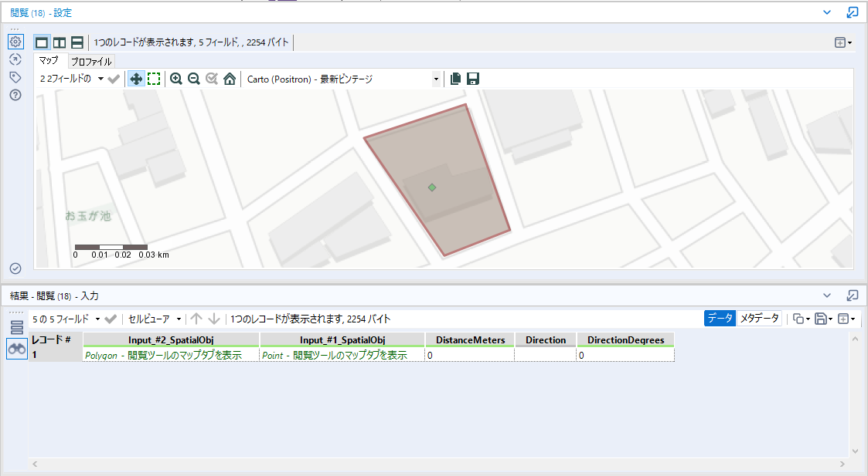Screen dimensions: 868x476
Task: Enable the horizontal split pane layout
Action: (77, 42)
